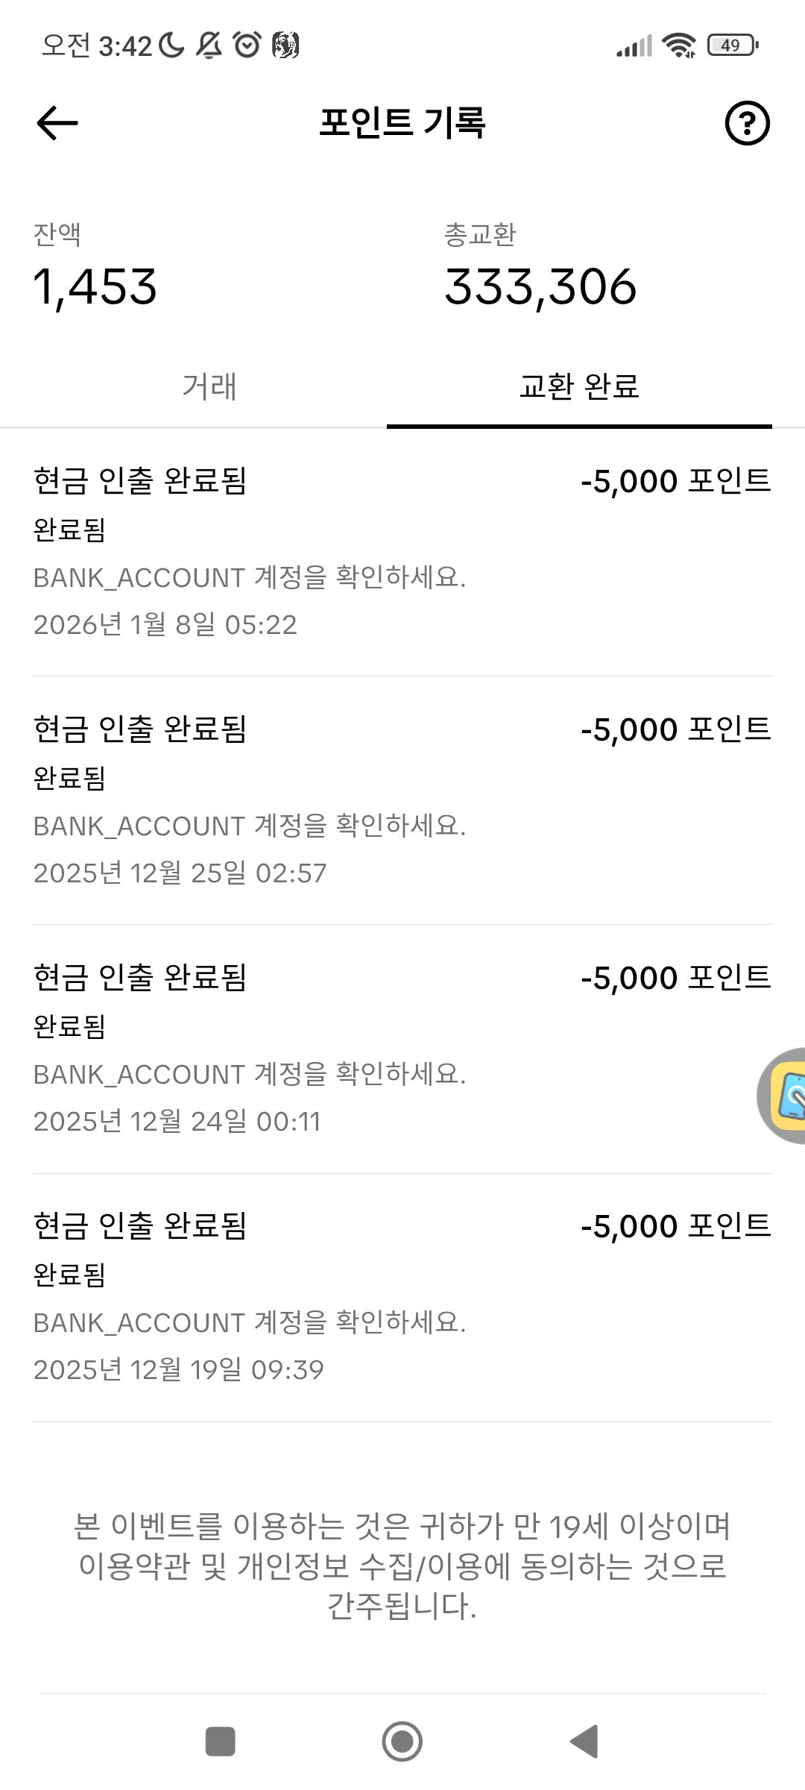Open the December 25 02:57 withdrawal entry
Image resolution: width=805 pixels, height=1790 pixels.
402,800
